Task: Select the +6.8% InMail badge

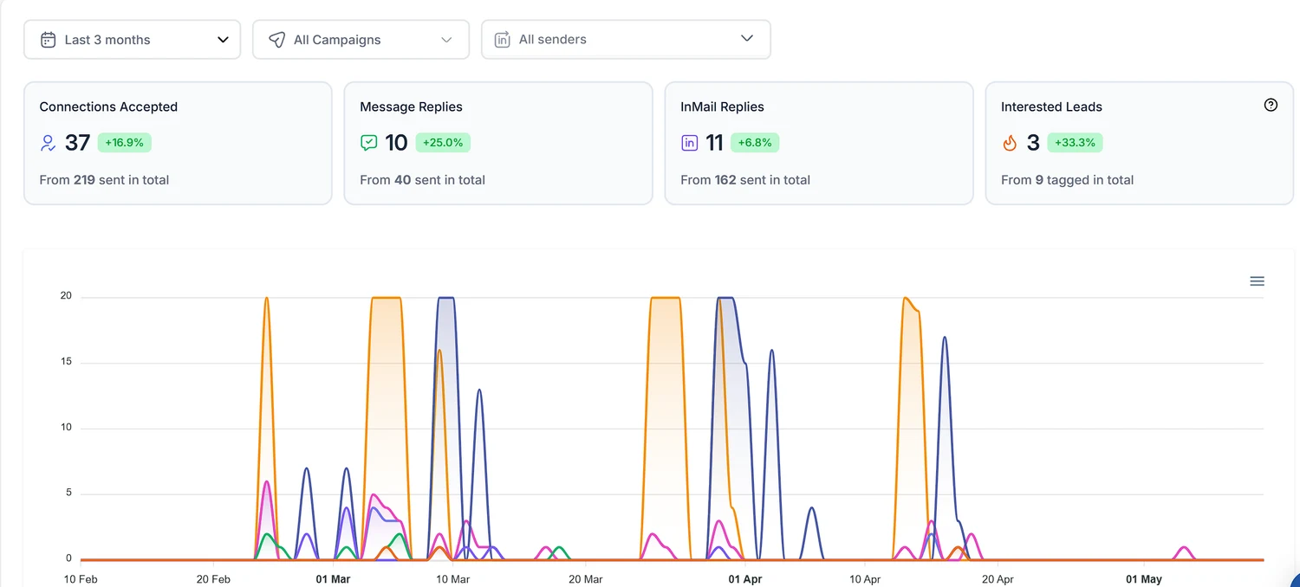Action: 755,143
